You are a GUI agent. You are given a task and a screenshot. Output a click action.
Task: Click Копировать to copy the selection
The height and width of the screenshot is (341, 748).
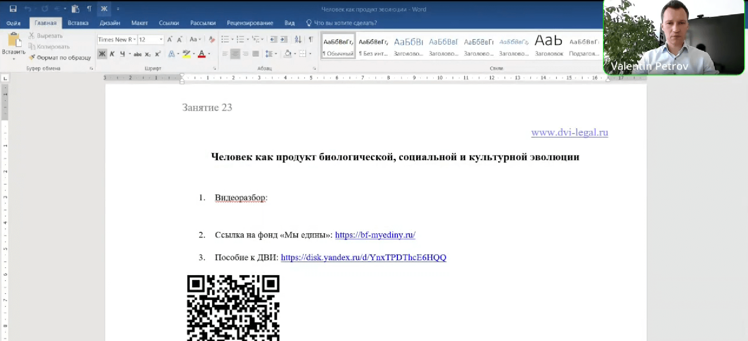coord(49,47)
